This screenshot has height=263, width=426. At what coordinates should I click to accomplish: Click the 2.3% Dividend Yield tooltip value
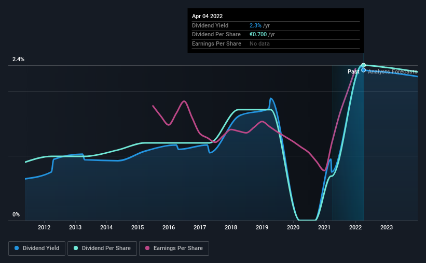point(255,25)
